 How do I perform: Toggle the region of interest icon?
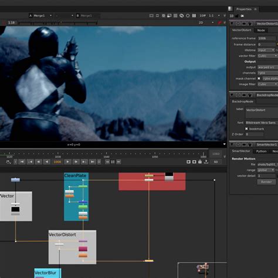coord(157,16)
